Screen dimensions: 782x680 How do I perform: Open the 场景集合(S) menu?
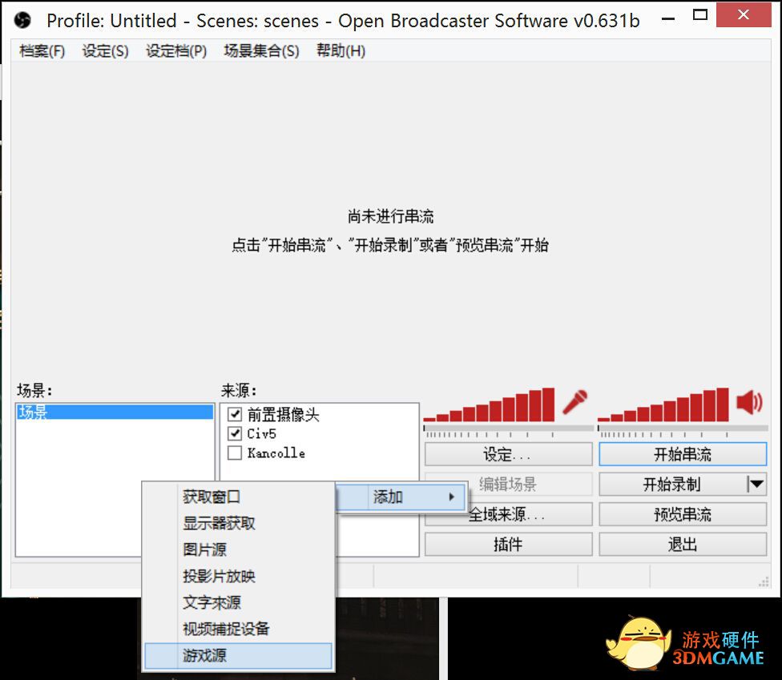pyautogui.click(x=261, y=50)
